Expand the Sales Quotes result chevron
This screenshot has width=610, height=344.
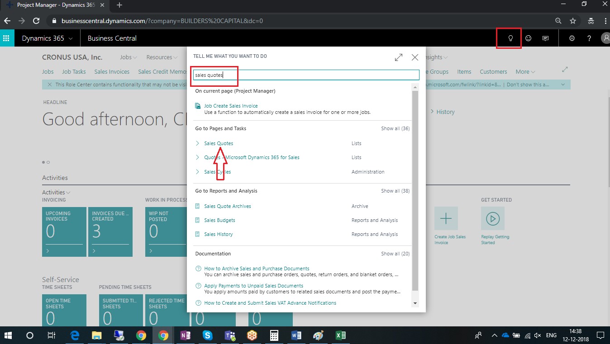[197, 143]
